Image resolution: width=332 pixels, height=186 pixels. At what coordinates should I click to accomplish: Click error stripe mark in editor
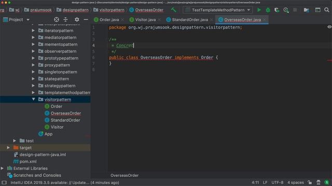pos(329,61)
